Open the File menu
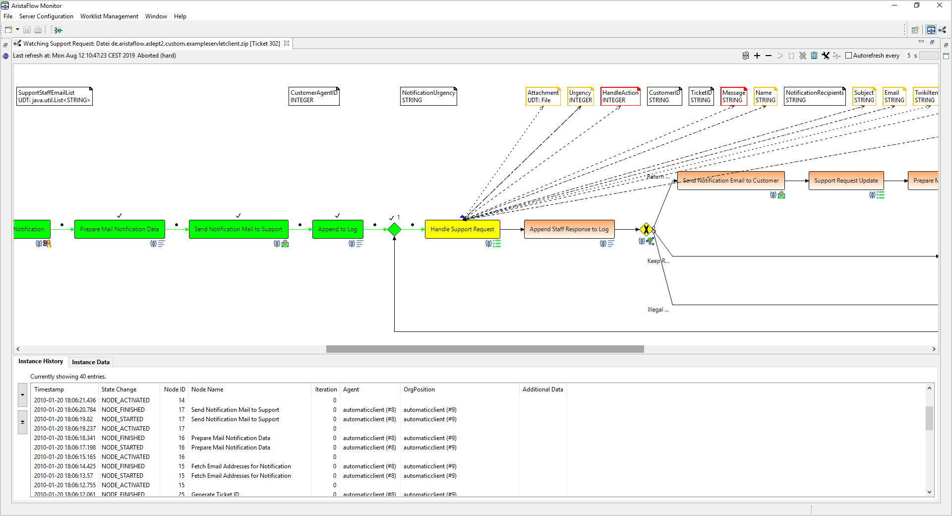 point(8,16)
